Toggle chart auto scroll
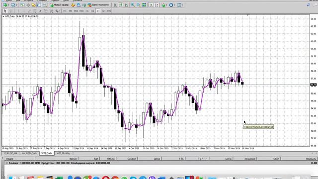 click(151, 5)
